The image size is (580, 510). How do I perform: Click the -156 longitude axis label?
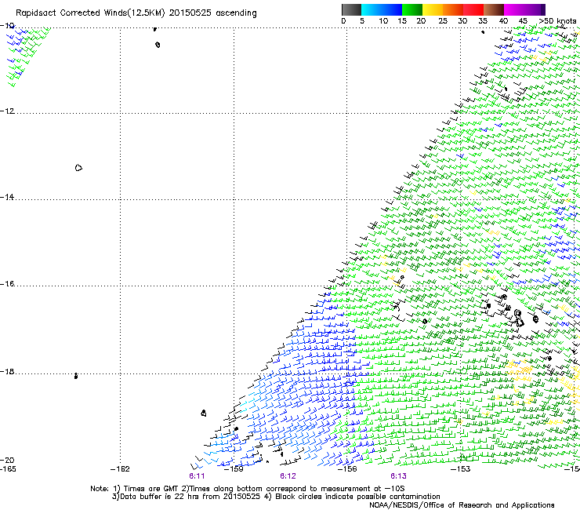click(x=347, y=469)
